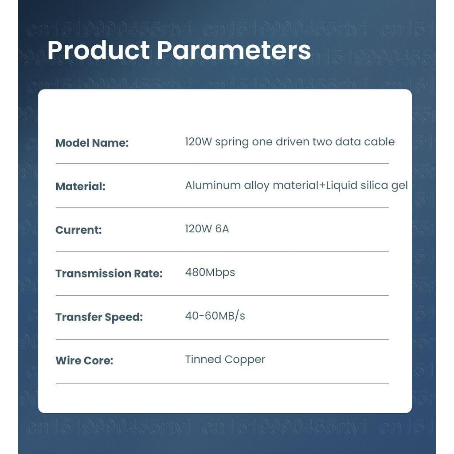Click the "480Mbps" value
The height and width of the screenshot is (454, 454).
[x=210, y=272]
